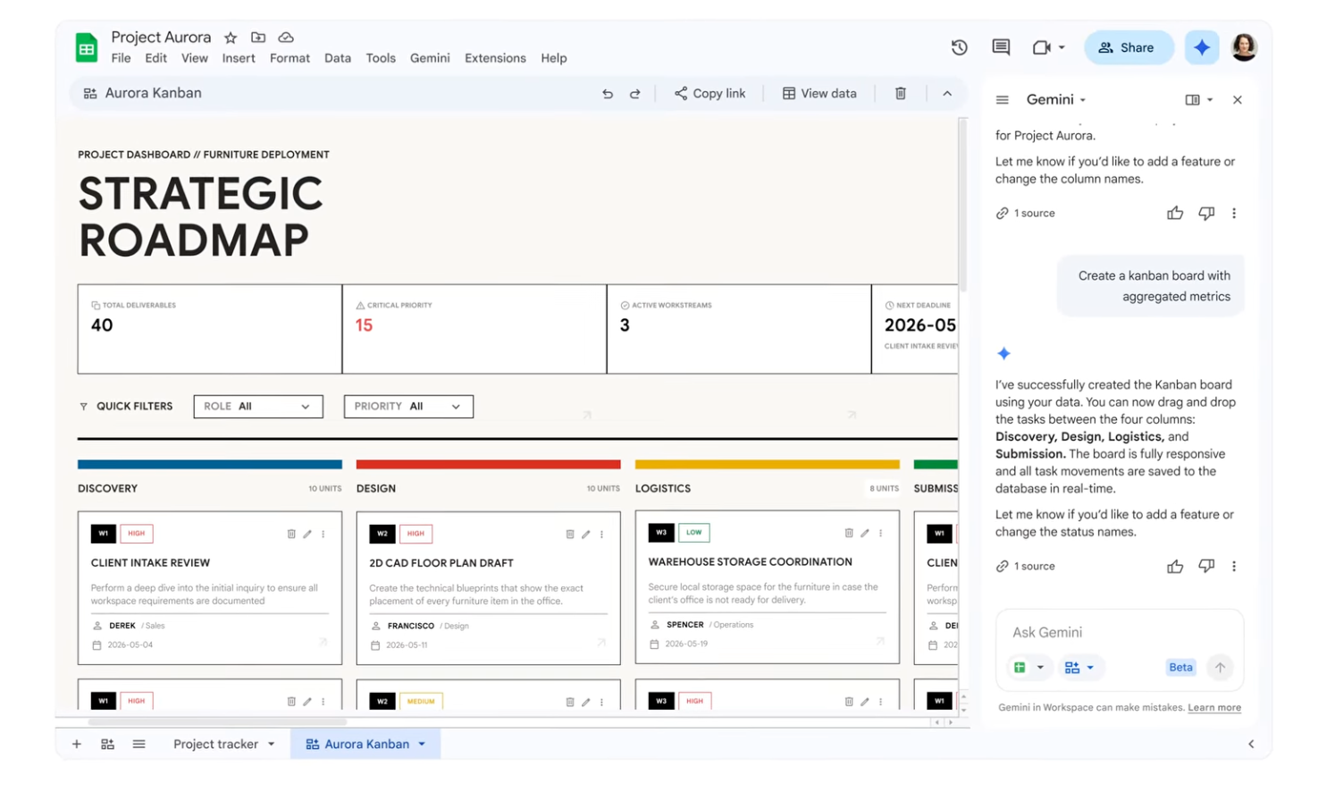The height and width of the screenshot is (792, 1318).
Task: Open Warehouse Storage Coordination card options
Action: tap(881, 533)
